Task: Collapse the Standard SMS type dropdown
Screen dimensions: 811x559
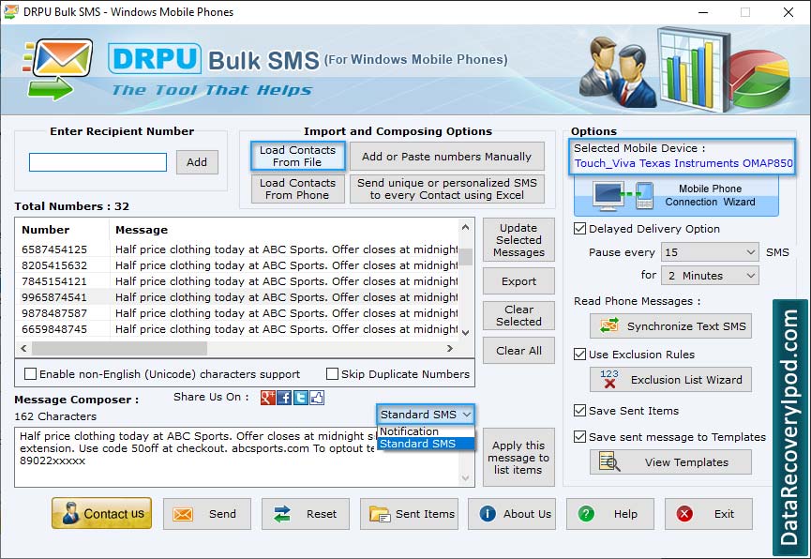Action: point(426,414)
